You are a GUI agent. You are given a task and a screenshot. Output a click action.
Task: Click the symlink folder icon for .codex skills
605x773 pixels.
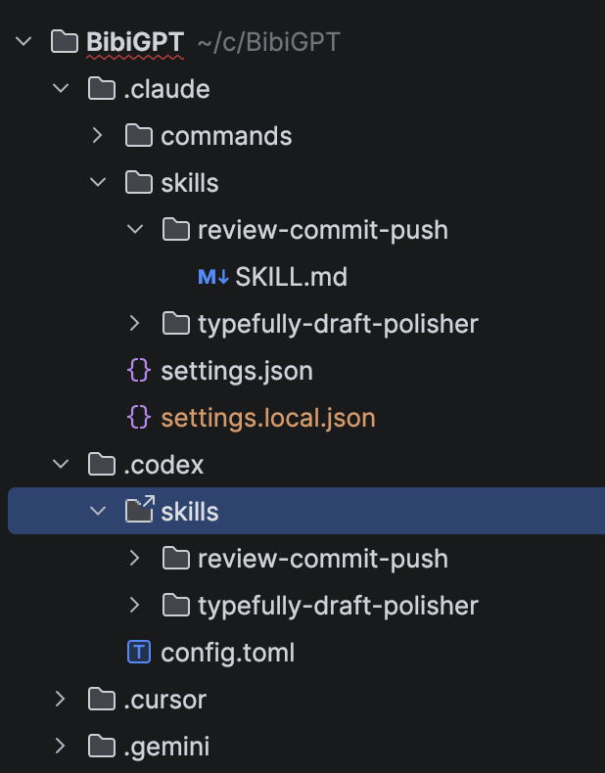[x=140, y=511]
